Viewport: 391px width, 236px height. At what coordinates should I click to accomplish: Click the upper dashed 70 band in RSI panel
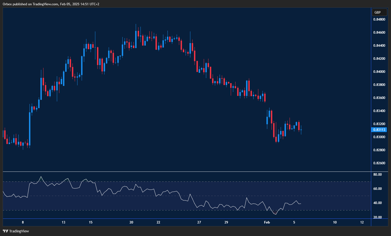(x=167, y=182)
